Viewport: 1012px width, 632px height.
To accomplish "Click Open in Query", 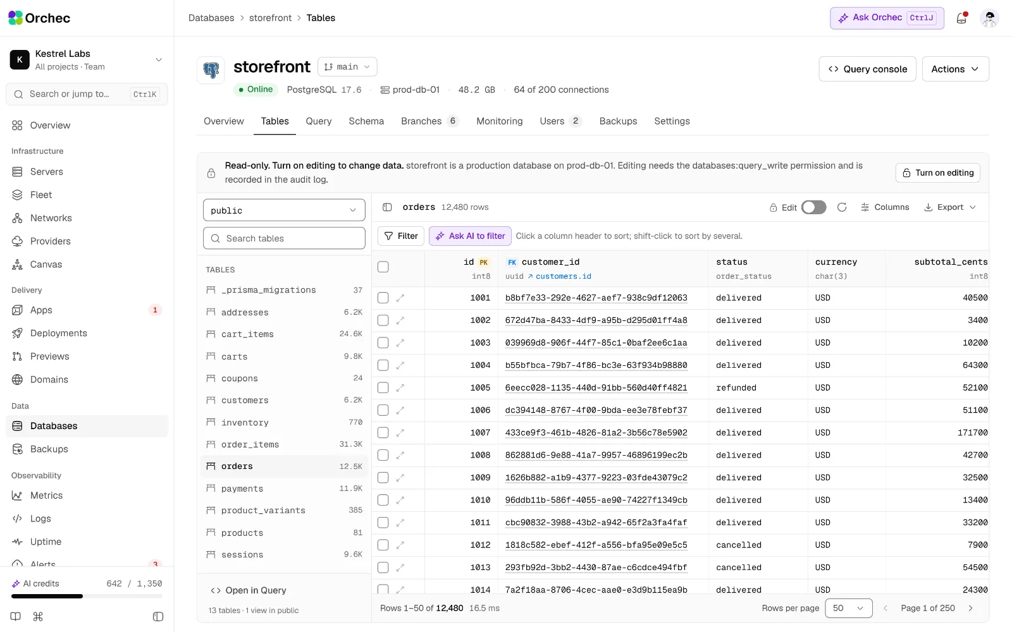I will coord(249,590).
